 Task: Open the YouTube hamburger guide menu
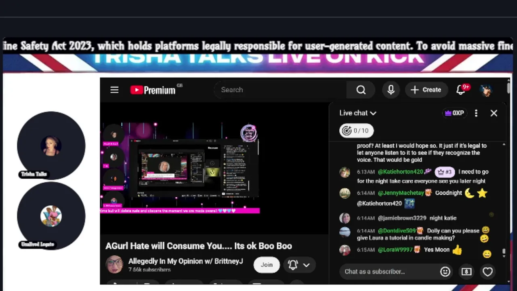pyautogui.click(x=114, y=90)
